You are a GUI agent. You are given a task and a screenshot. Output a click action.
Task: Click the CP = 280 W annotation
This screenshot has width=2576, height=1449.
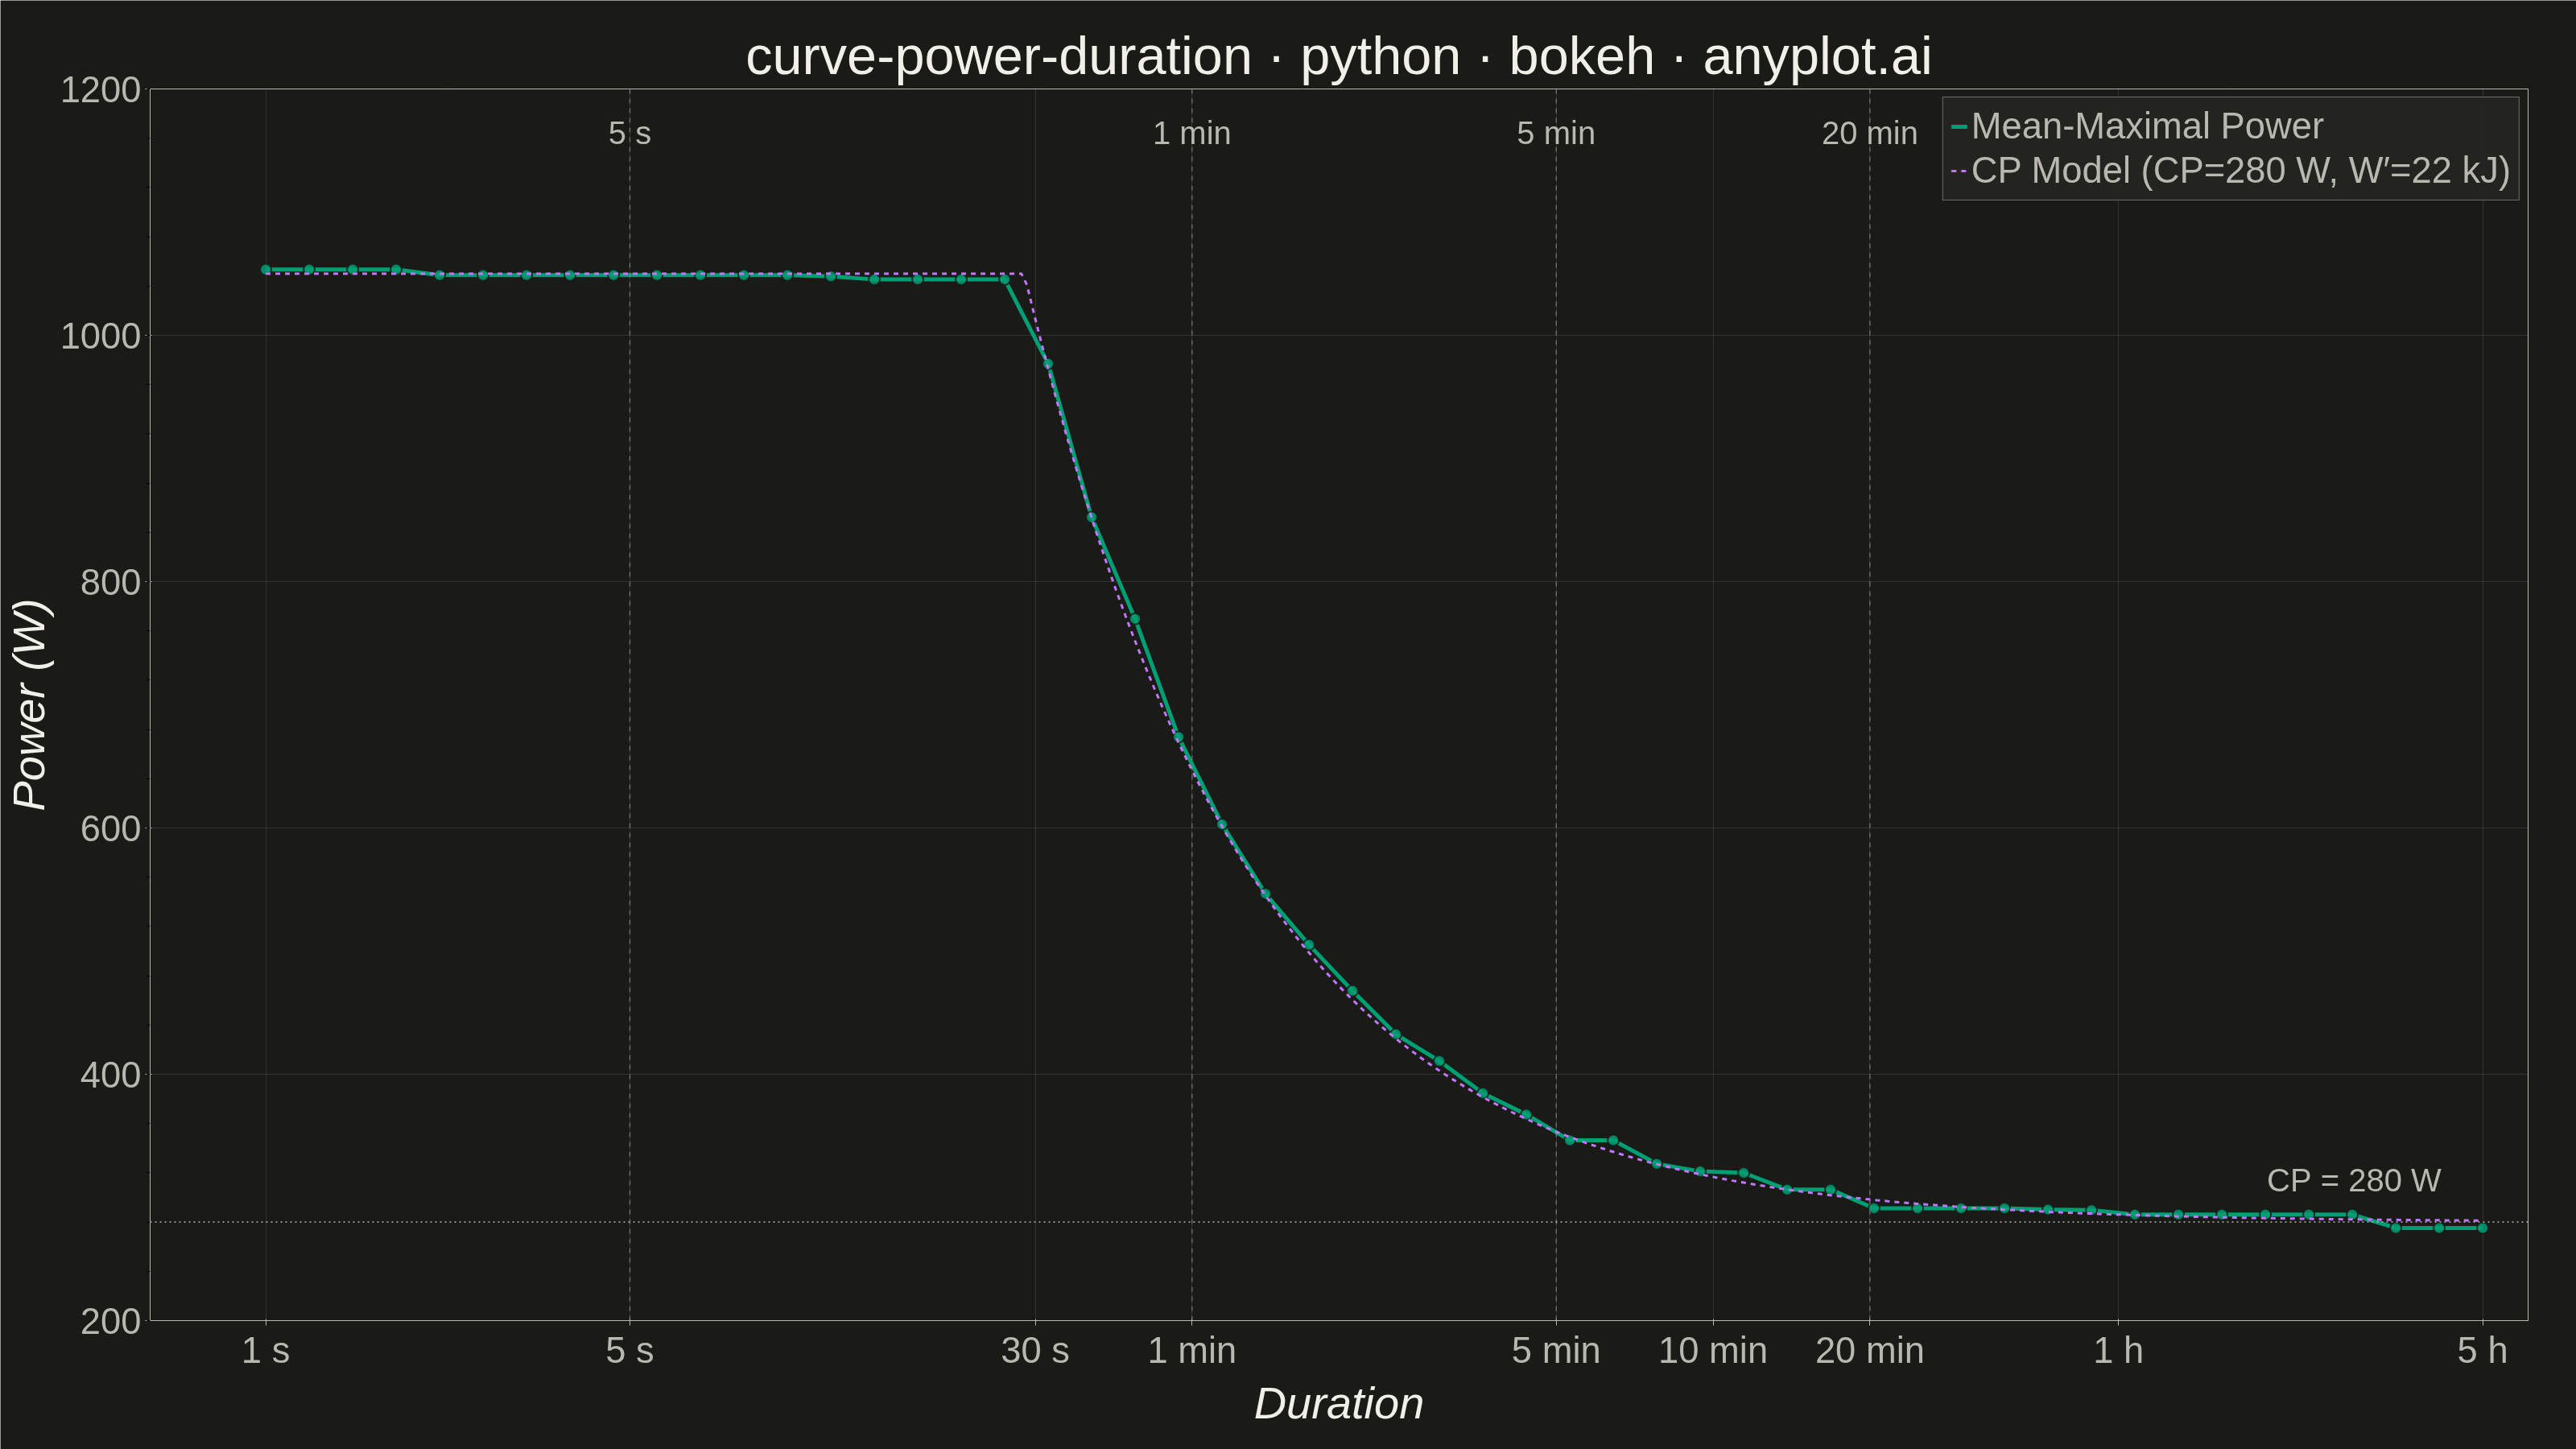tap(2353, 1180)
